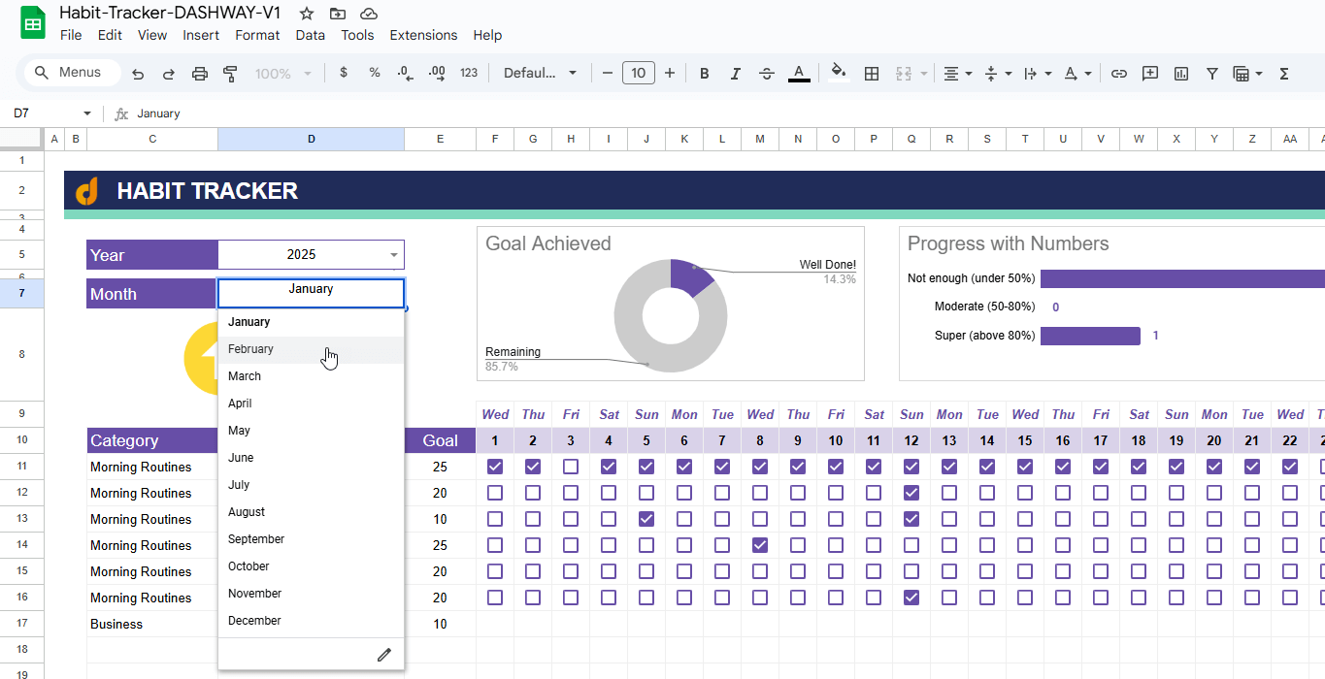Click the dropdown edit pencil button
Screen dimensions: 1325x679
pyautogui.click(x=383, y=655)
